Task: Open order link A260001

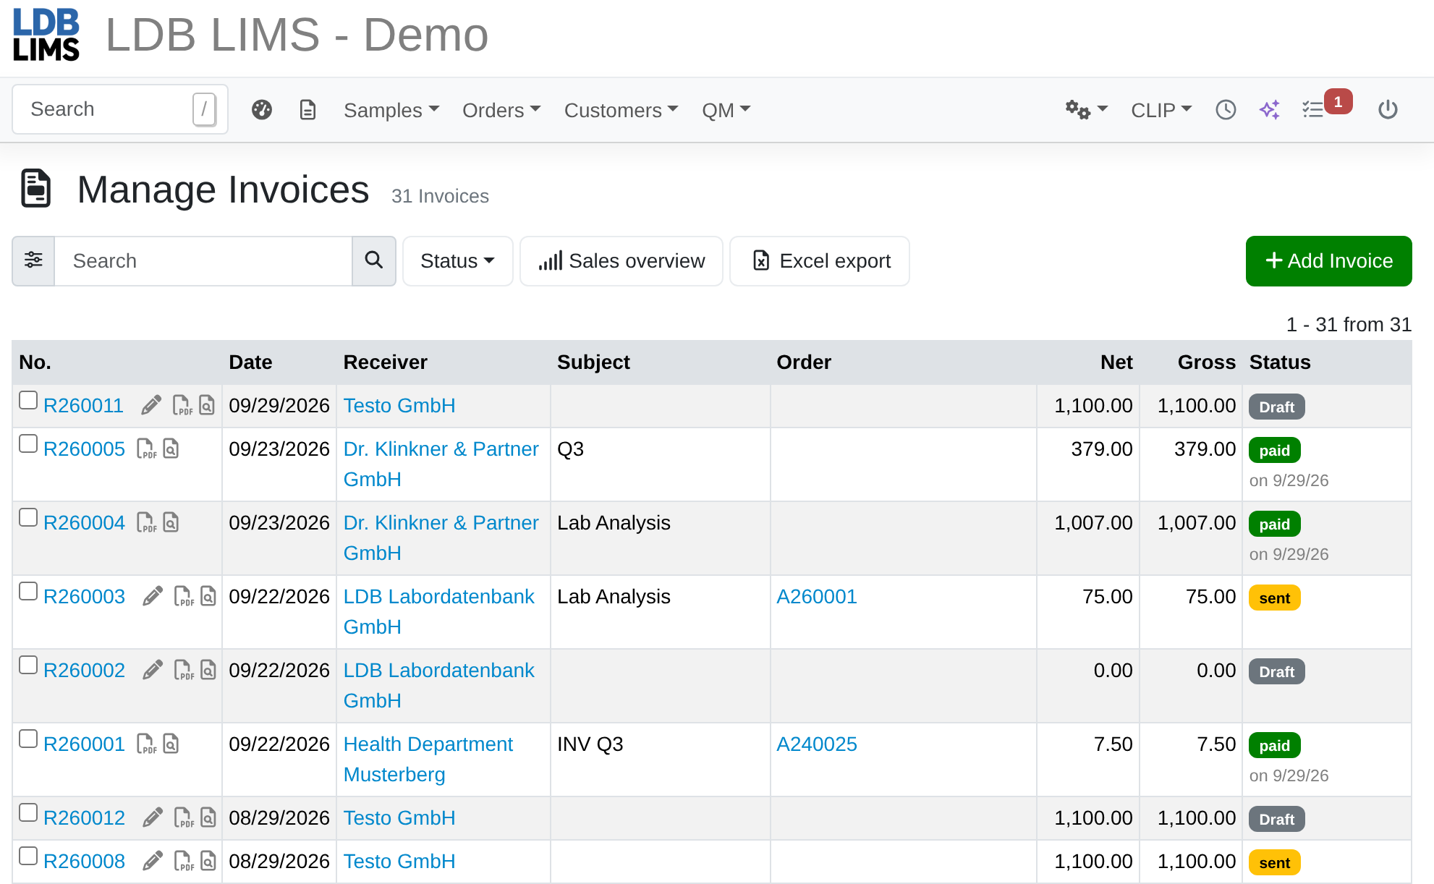Action: [817, 596]
